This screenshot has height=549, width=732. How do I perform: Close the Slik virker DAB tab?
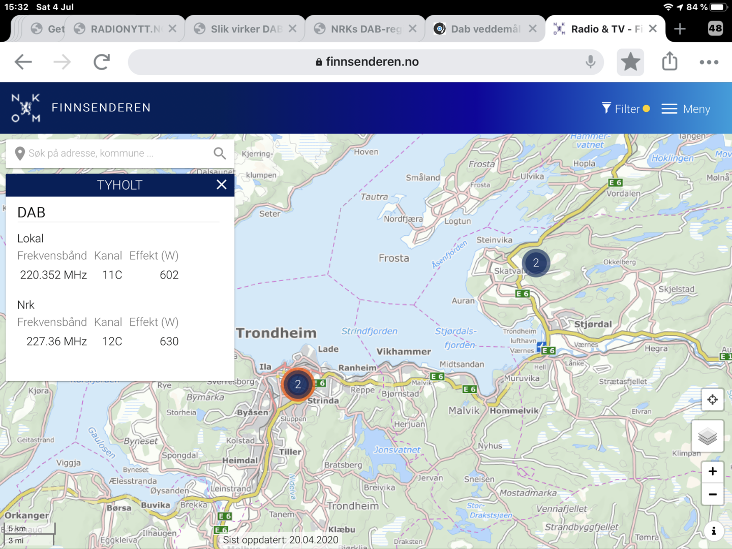[x=293, y=29]
